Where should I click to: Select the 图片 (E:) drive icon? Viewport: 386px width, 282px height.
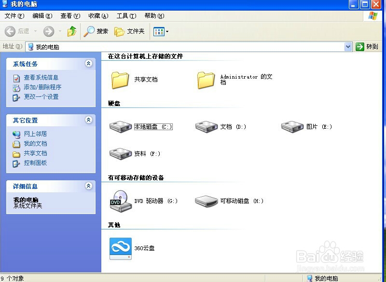292,127
